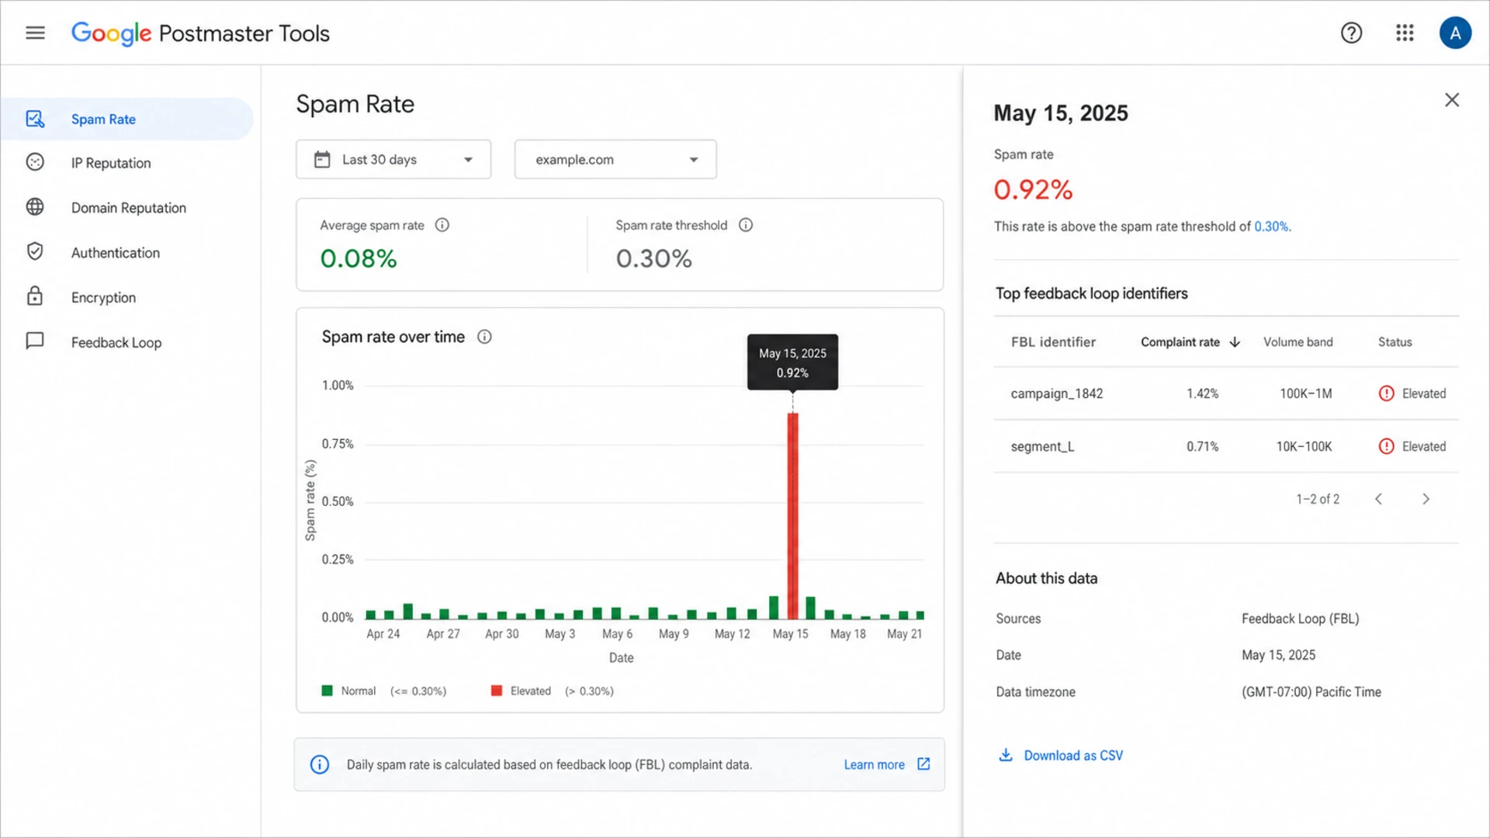Click the 10K–100K volume band cell
The width and height of the screenshot is (1490, 838).
1304,446
